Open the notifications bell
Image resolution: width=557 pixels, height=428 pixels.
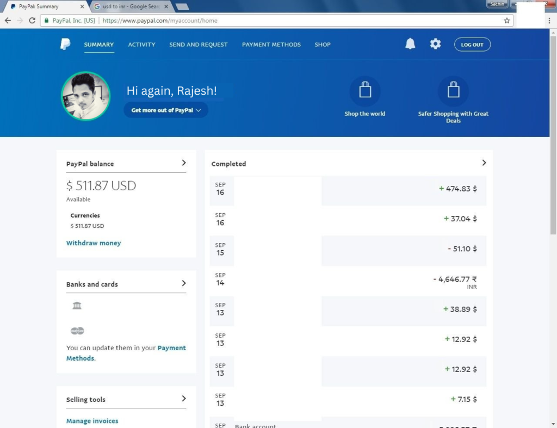[410, 45]
